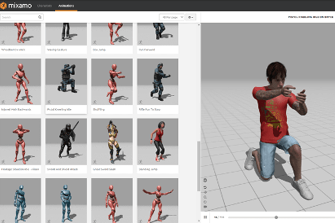Click runner icon on Run Forward thumbnail

[141, 42]
